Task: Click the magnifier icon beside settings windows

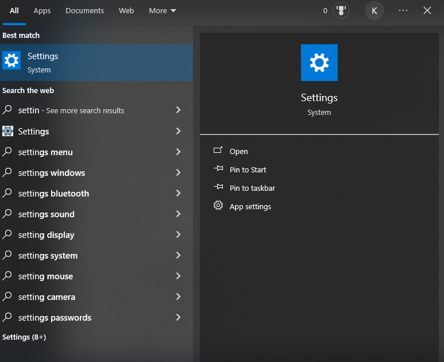Action: click(7, 172)
